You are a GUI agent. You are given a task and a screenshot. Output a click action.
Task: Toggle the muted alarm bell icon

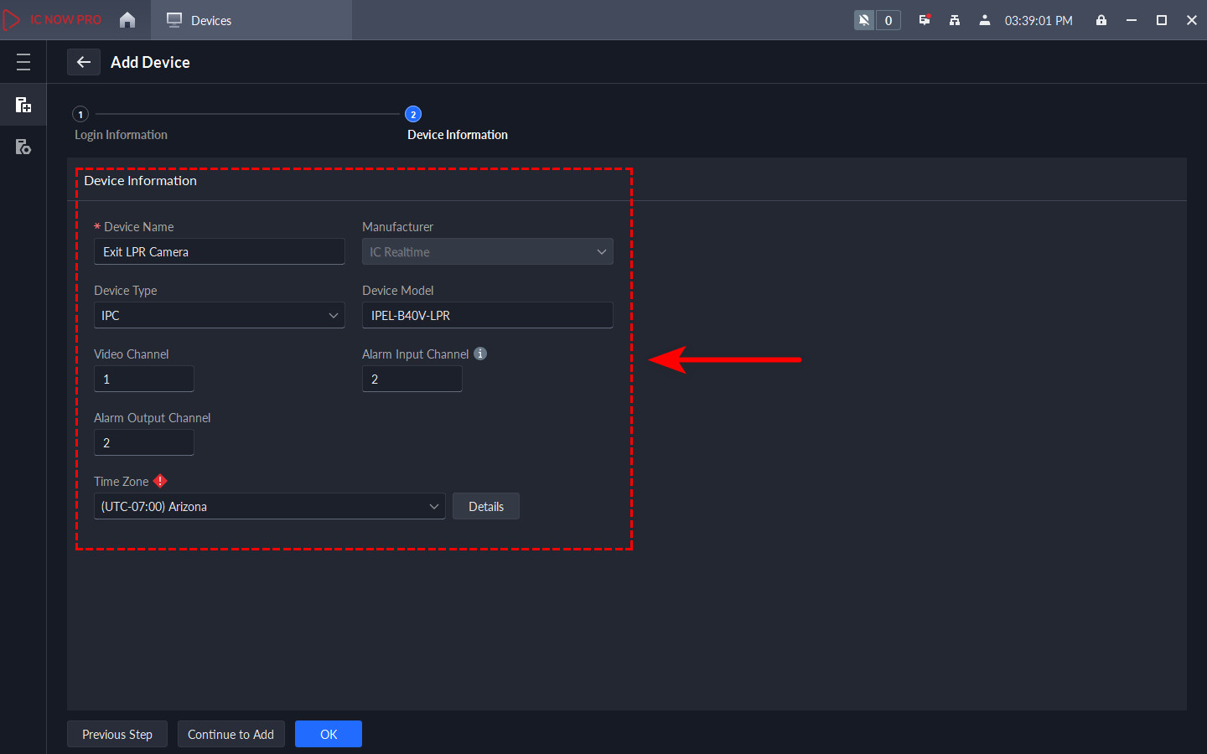pyautogui.click(x=864, y=20)
